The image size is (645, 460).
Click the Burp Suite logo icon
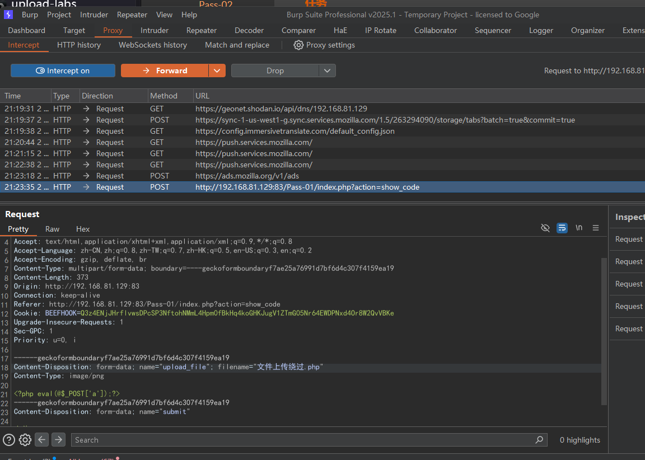8,15
